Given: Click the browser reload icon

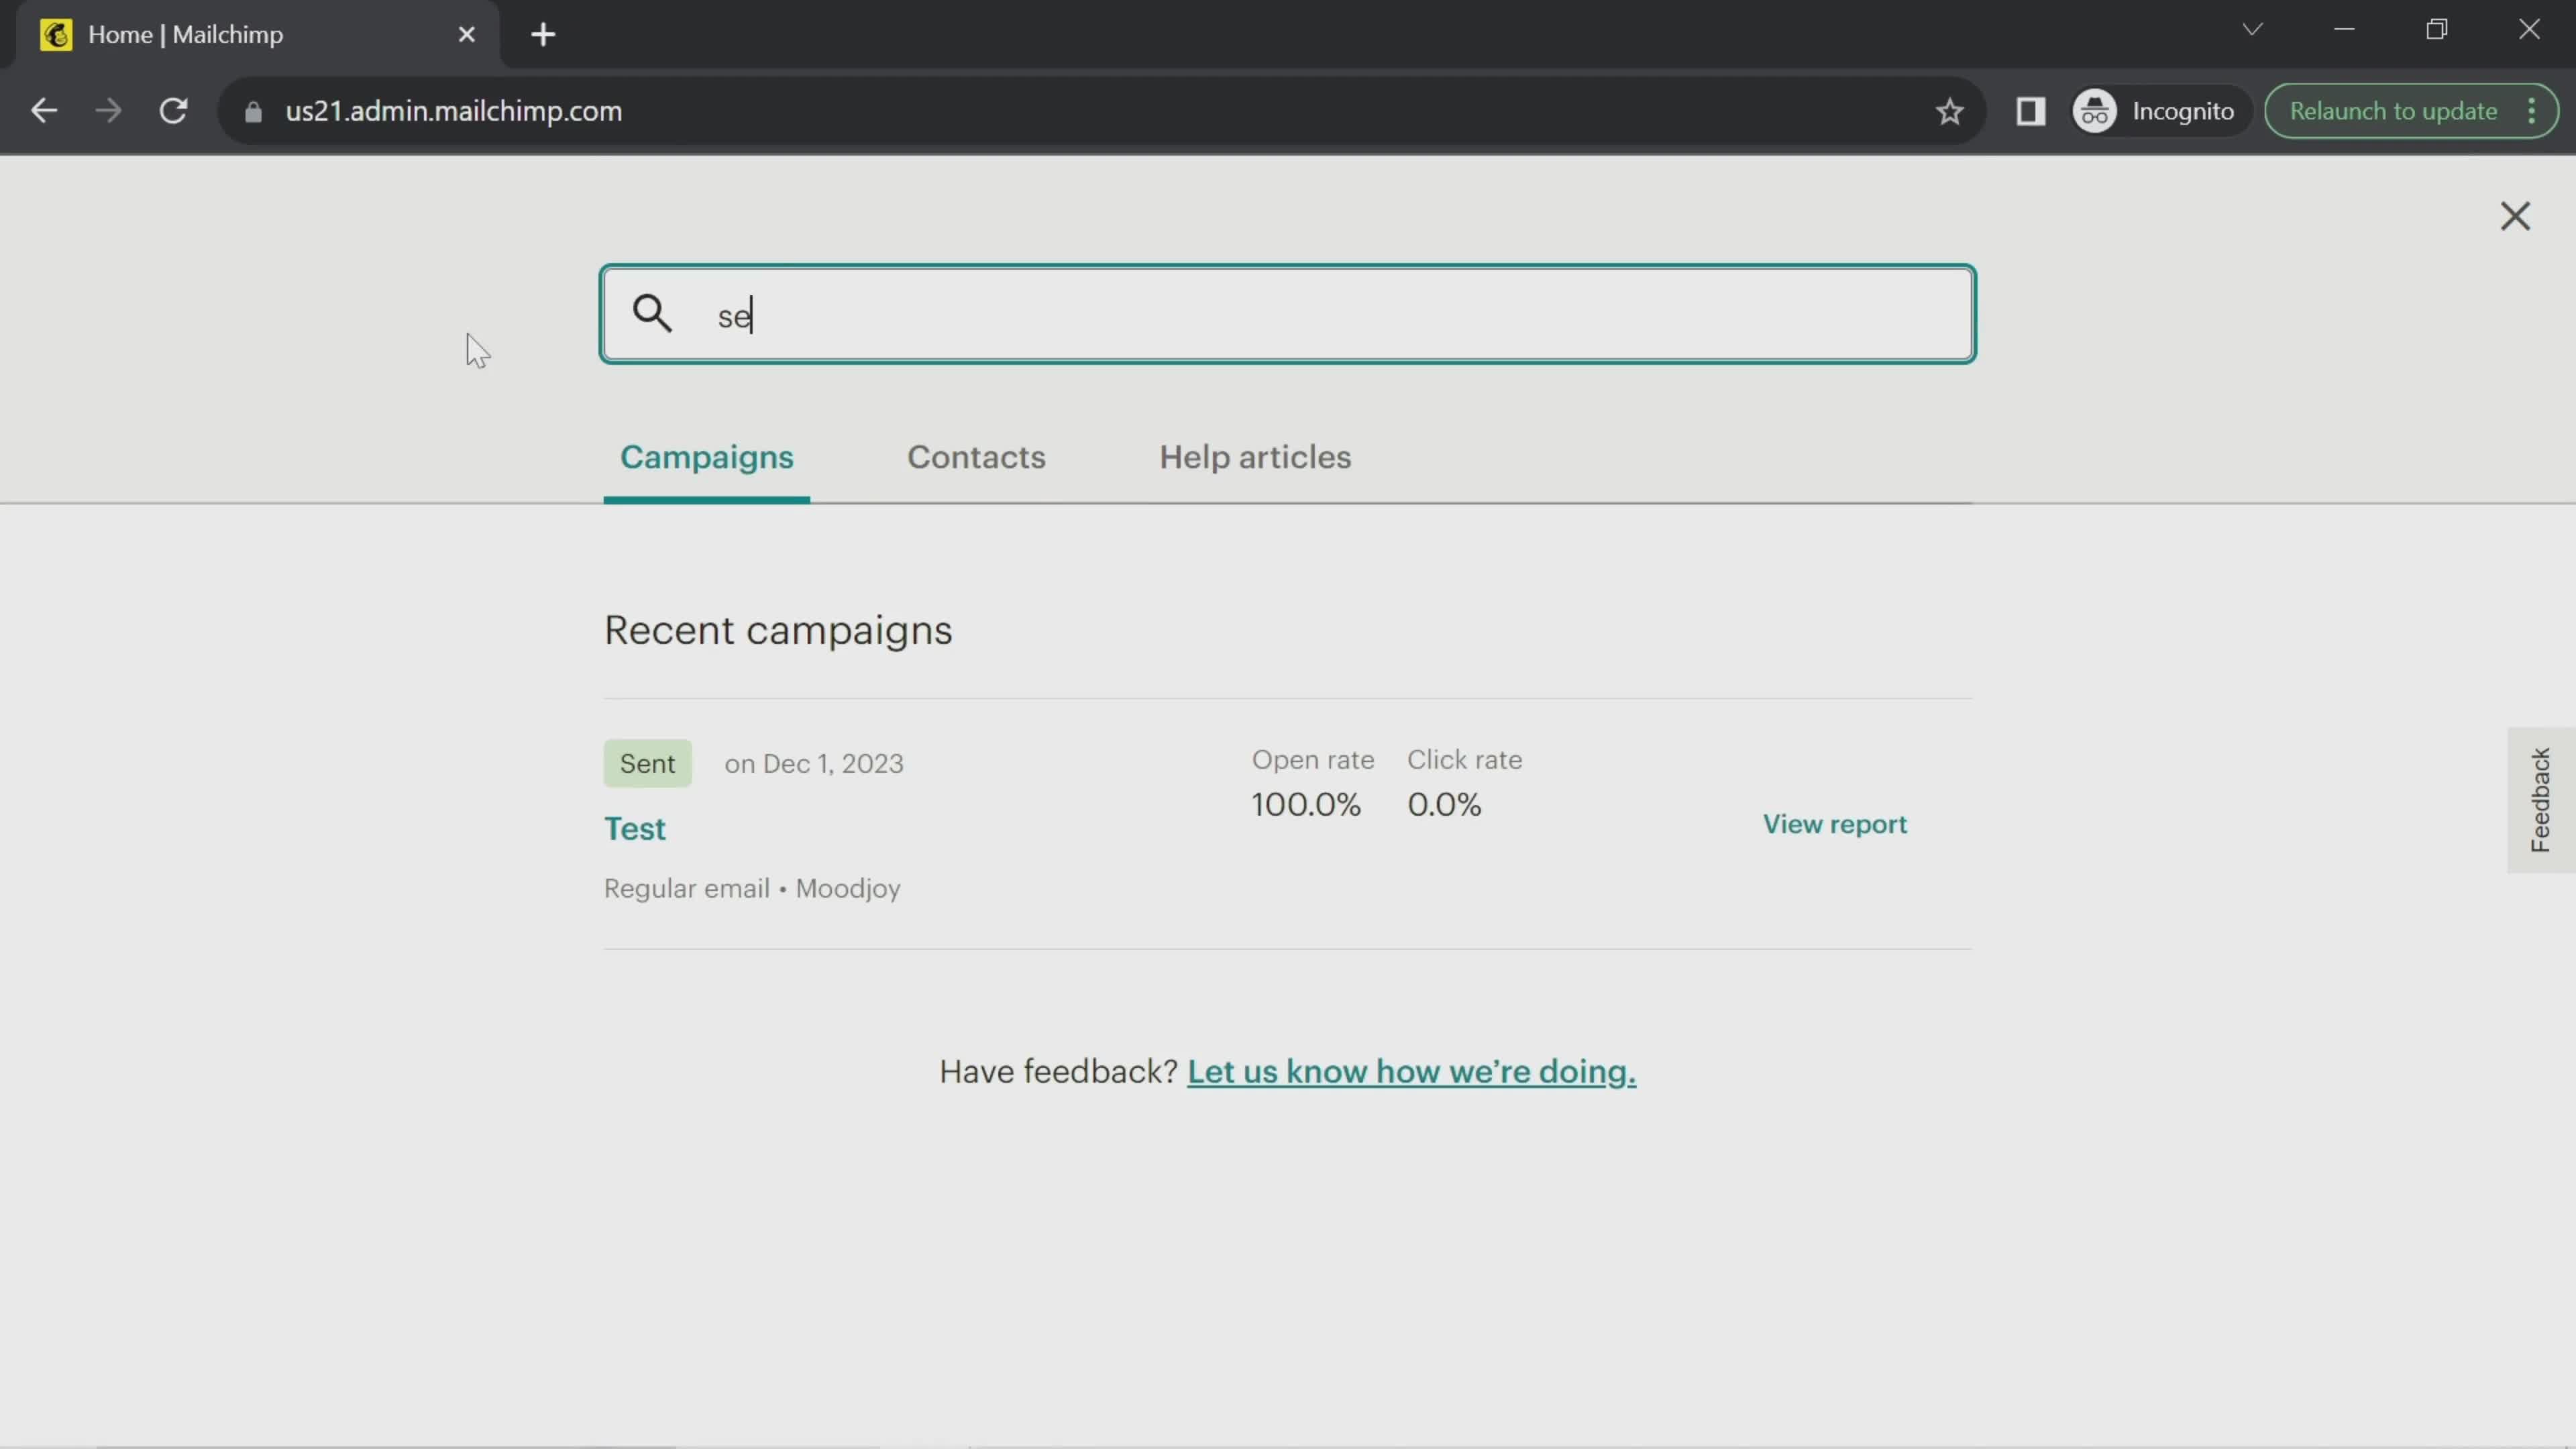Looking at the screenshot, I should [x=173, y=110].
